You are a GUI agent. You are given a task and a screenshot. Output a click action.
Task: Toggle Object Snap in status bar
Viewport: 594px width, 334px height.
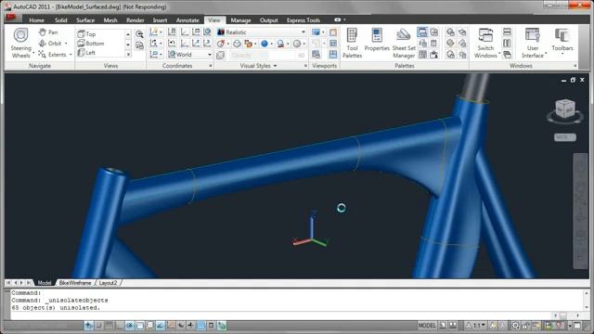(140, 326)
